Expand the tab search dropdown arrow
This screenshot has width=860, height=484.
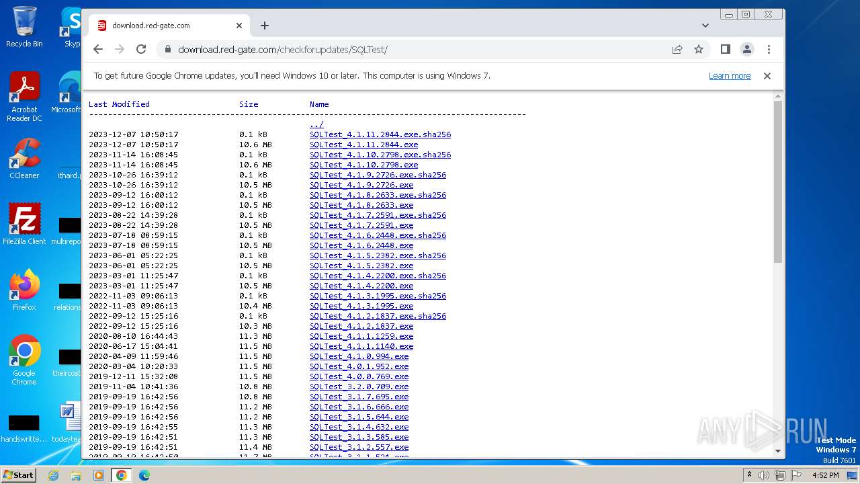(705, 26)
